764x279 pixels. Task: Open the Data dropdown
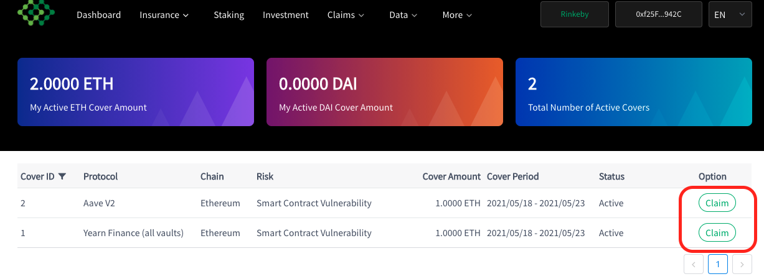pyautogui.click(x=403, y=15)
